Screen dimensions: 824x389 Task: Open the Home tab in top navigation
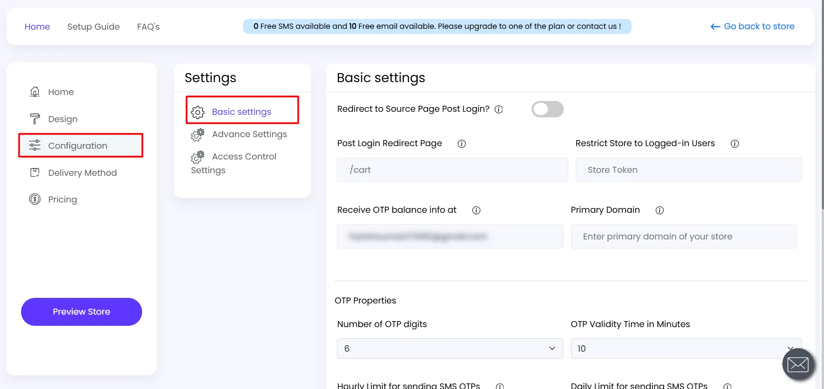(x=37, y=27)
